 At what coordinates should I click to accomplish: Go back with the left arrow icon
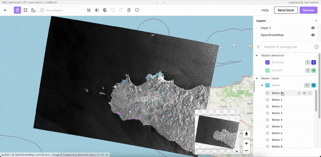tap(5, 10)
